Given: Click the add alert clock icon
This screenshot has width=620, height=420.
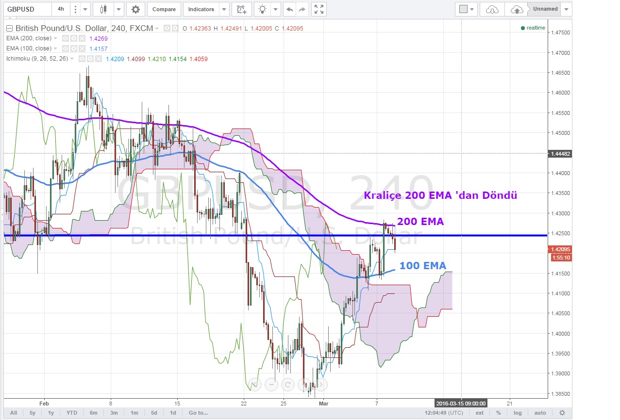Looking at the screenshot, I should click(x=241, y=9).
